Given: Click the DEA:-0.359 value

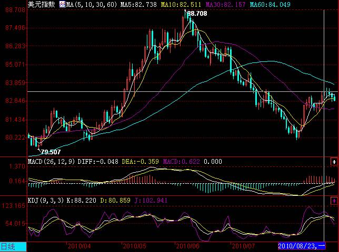Looking at the screenshot, I should (x=141, y=162).
